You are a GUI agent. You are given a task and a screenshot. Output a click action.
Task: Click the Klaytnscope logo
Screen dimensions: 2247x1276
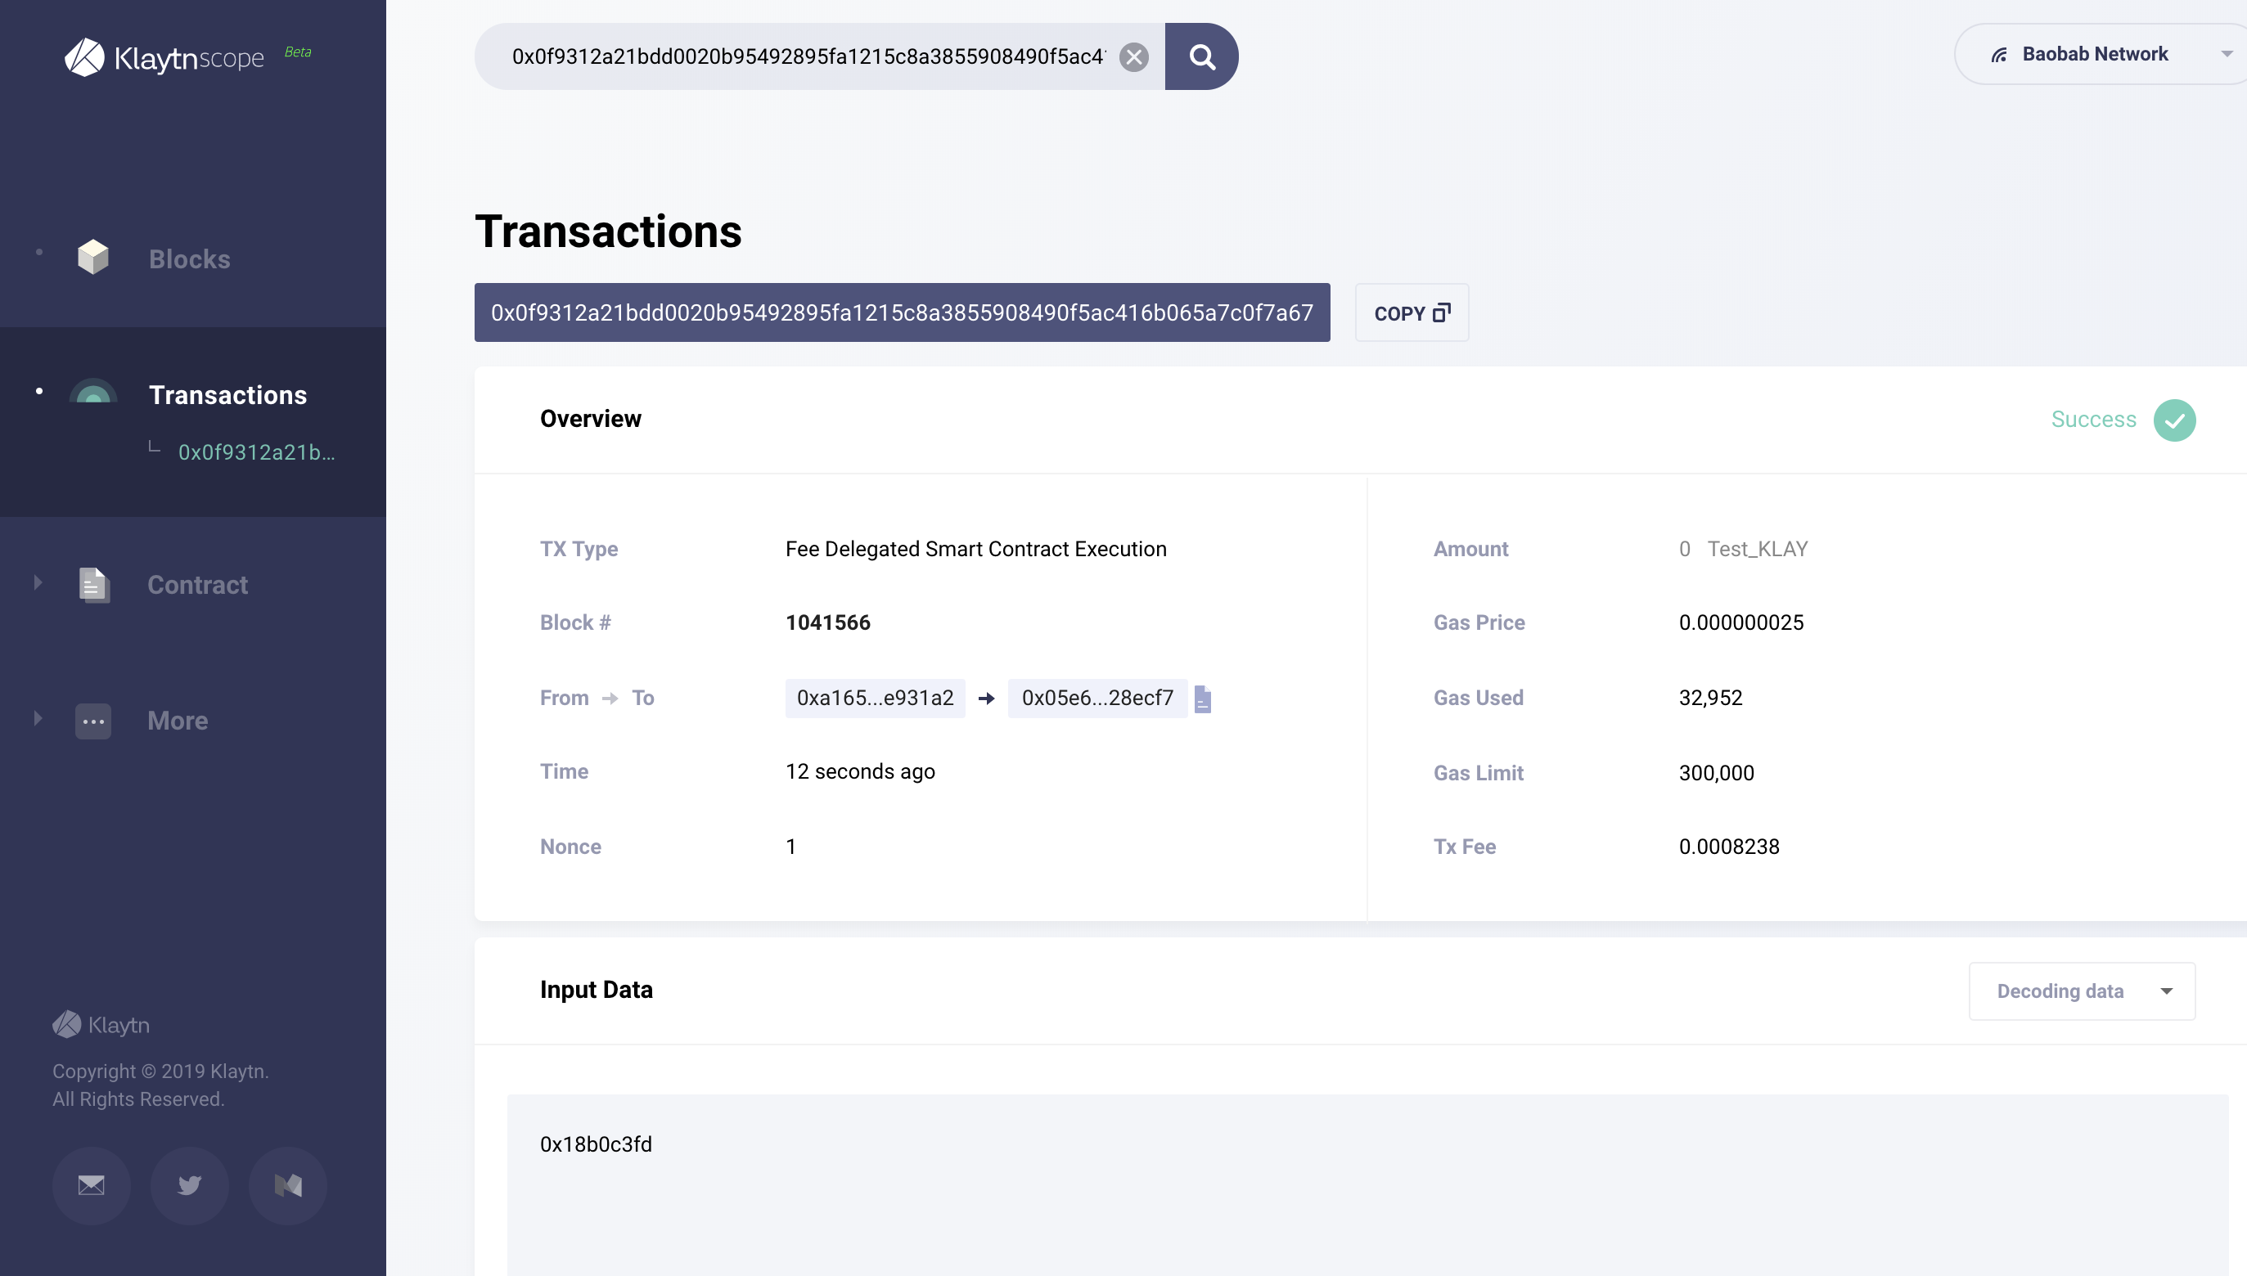[x=164, y=58]
